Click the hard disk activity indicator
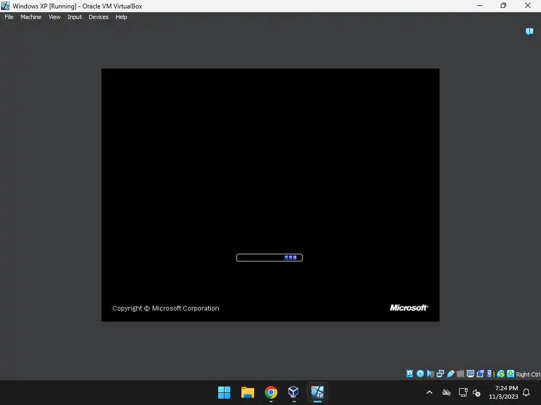541x405 pixels. tap(409, 374)
